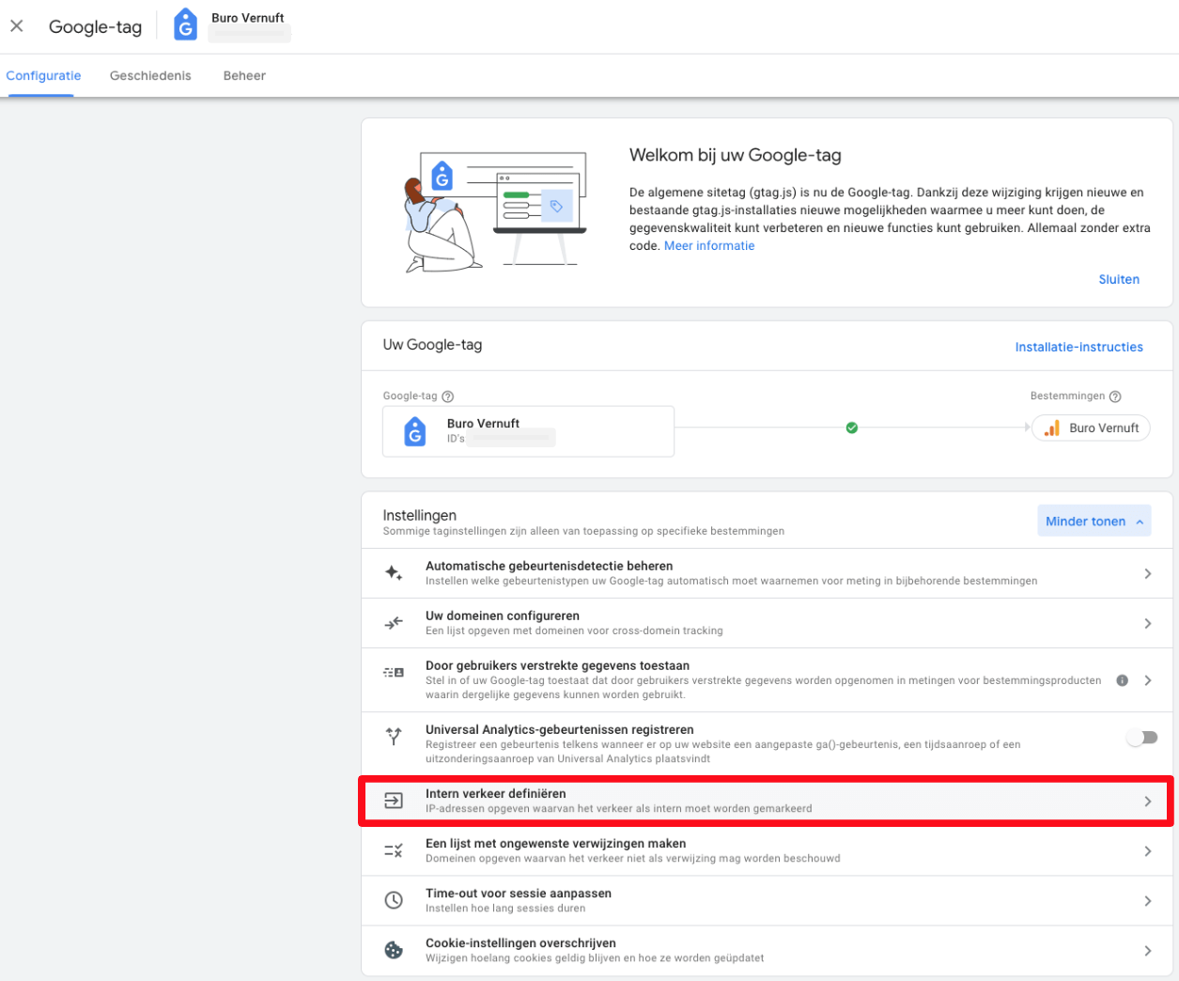Click the help icon next to Google-tag label

[447, 397]
